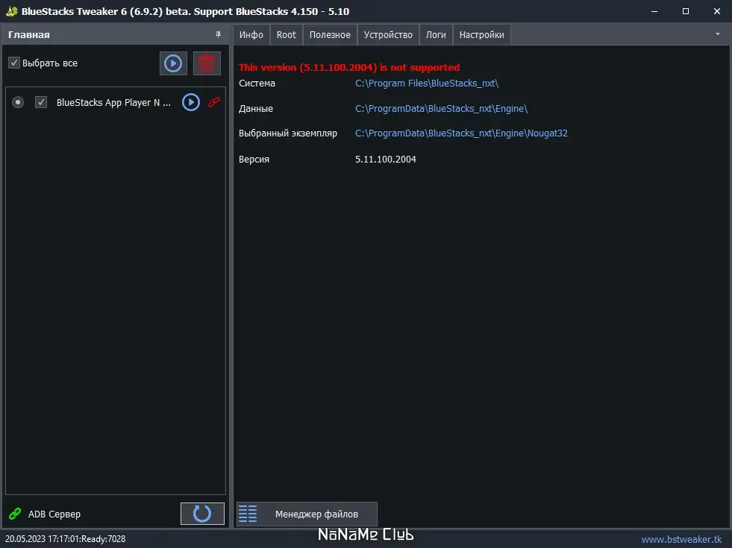Open the ProgramData Engine path link
Viewport: 732px width, 548px height.
click(x=441, y=109)
